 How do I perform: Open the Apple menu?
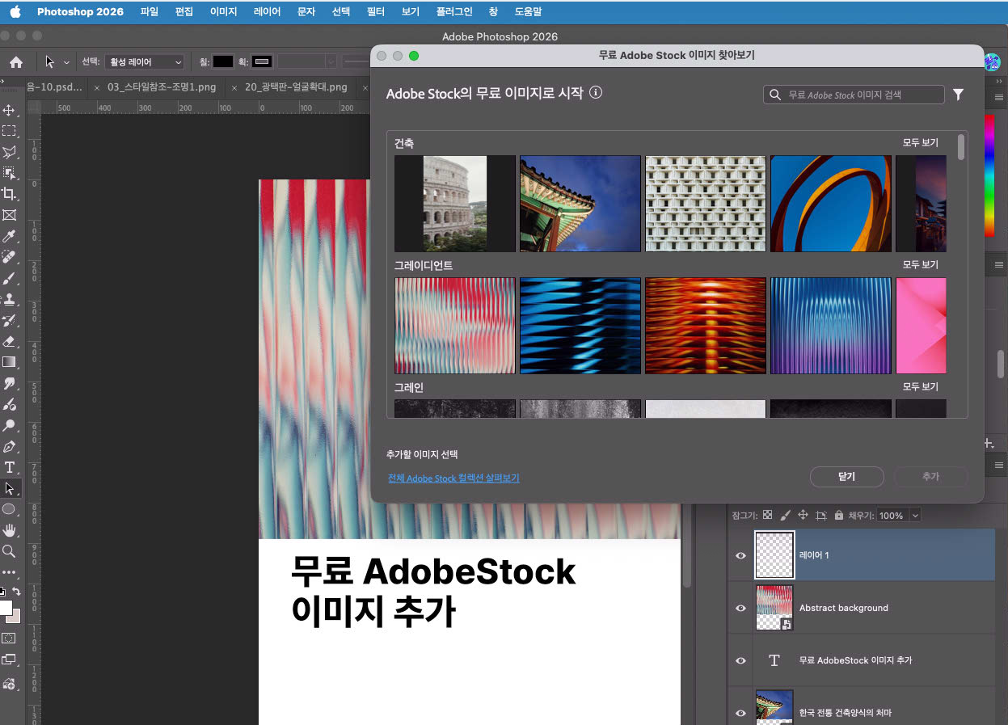pyautogui.click(x=15, y=12)
